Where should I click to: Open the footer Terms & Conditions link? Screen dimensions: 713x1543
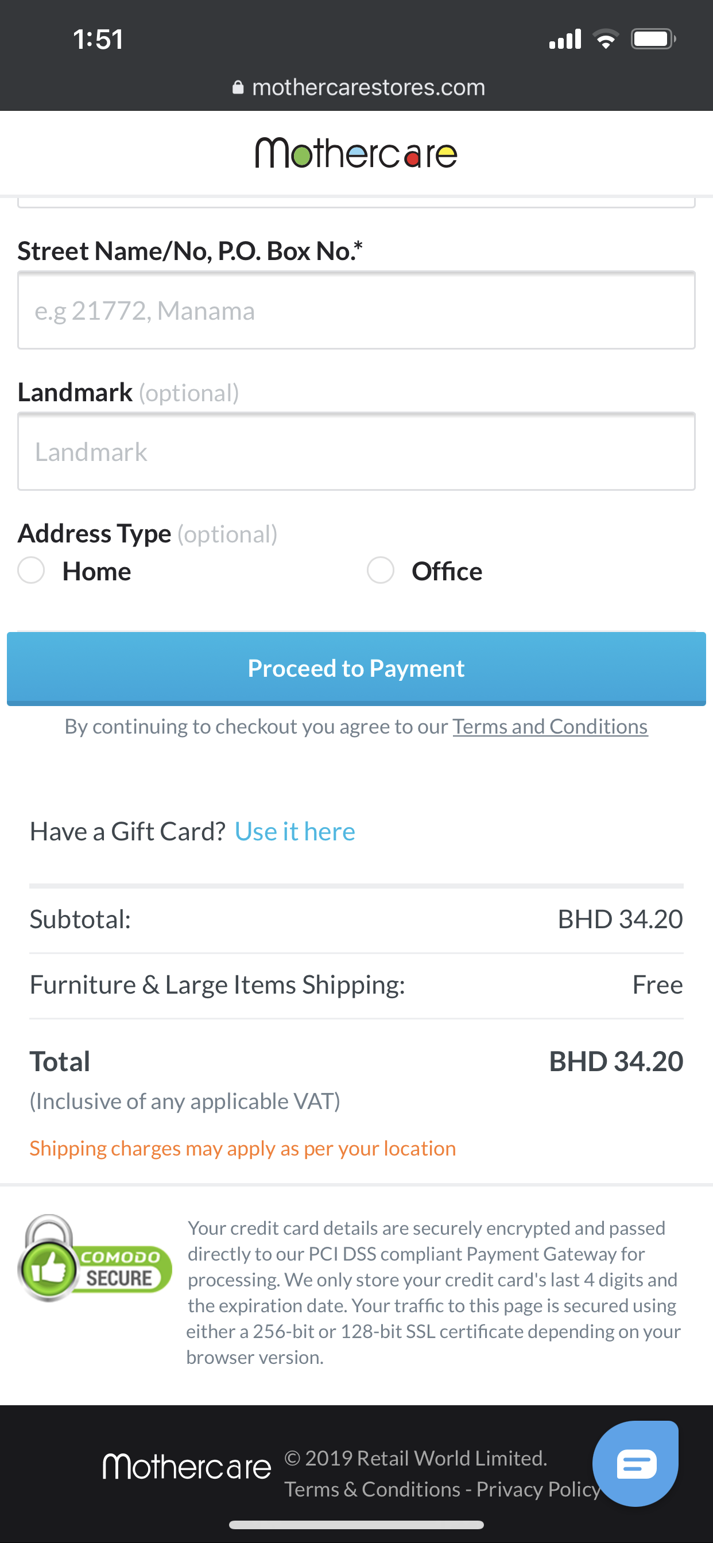click(x=372, y=1489)
